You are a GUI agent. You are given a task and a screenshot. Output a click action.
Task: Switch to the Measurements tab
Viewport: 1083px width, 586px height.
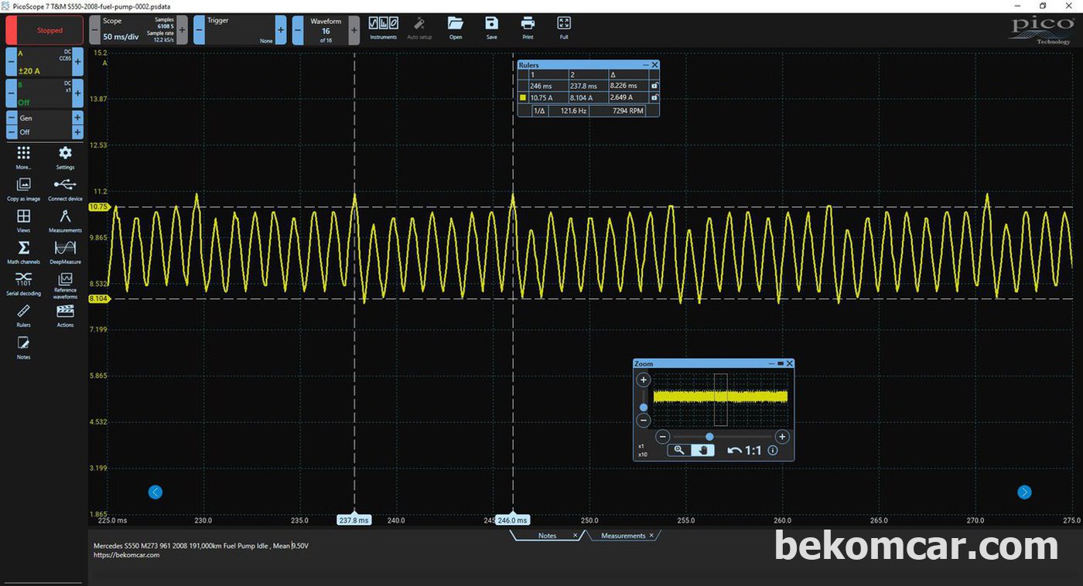(623, 536)
